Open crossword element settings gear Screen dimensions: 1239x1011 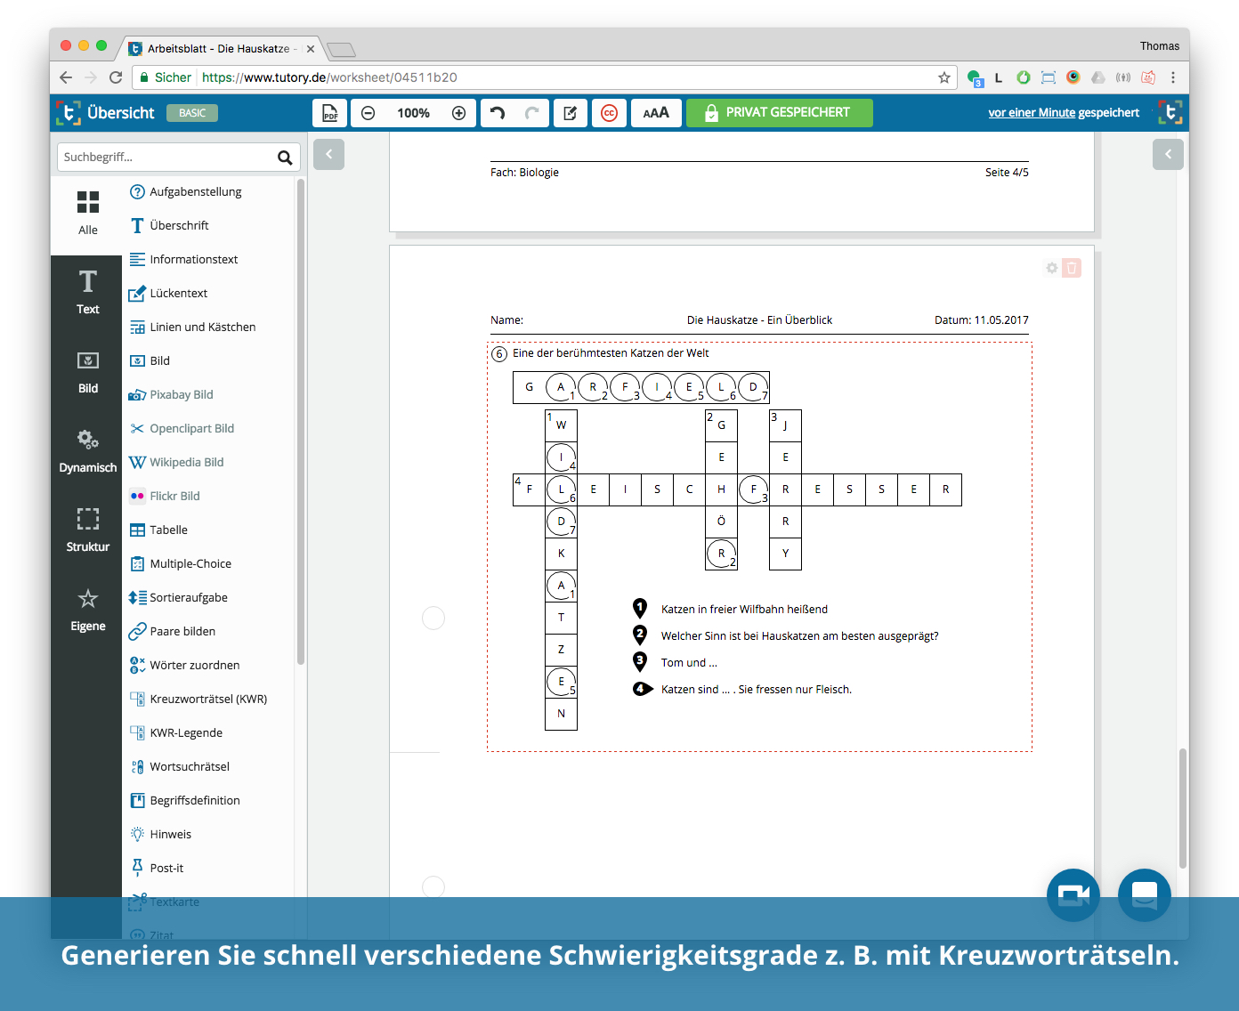[1052, 268]
